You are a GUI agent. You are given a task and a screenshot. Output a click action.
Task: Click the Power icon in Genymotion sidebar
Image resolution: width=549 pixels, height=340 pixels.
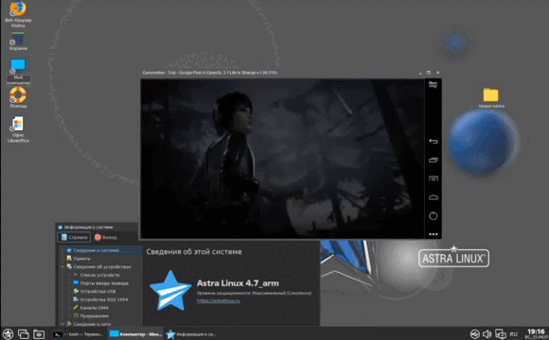tap(434, 215)
